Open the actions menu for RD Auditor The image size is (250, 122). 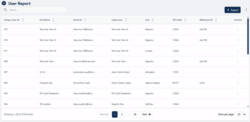pyautogui.click(x=238, y=104)
